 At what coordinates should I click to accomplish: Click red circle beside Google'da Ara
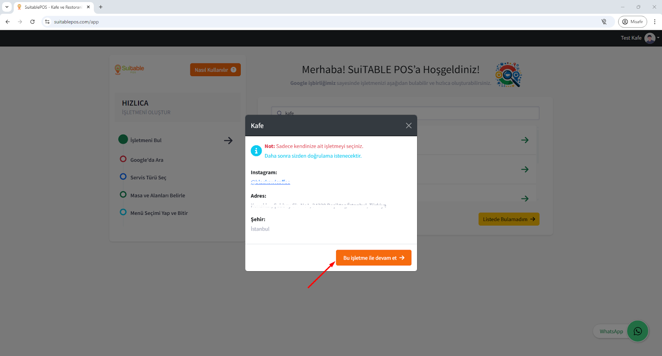[123, 159]
